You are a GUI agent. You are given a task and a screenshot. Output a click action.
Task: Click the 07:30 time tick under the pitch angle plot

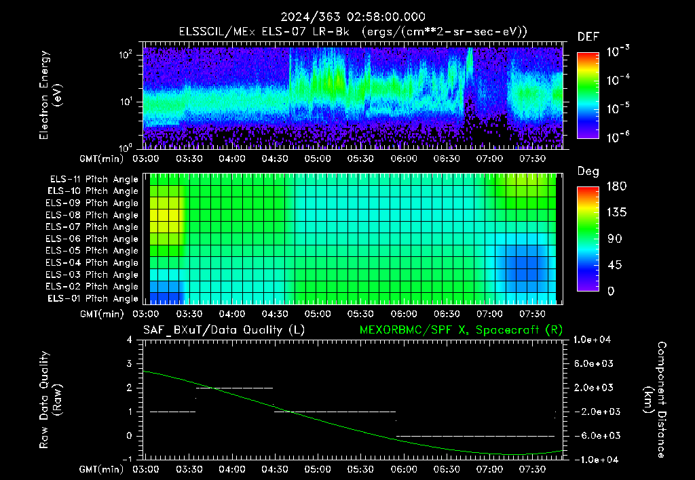[x=533, y=315]
